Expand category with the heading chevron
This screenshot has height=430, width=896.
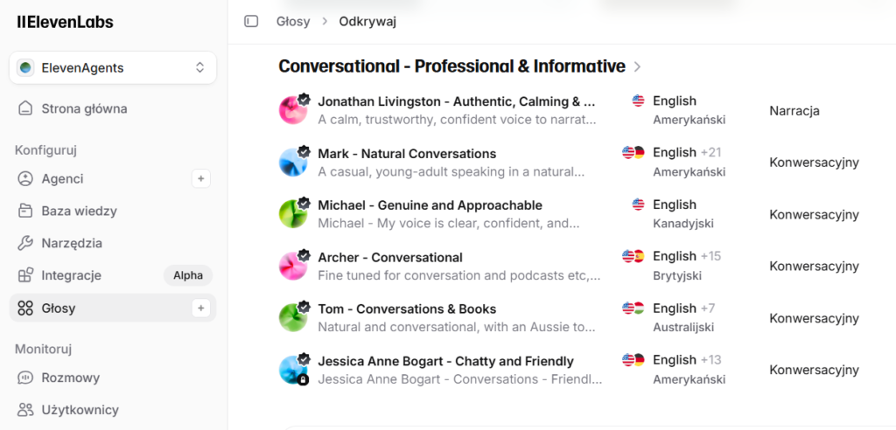pos(637,66)
